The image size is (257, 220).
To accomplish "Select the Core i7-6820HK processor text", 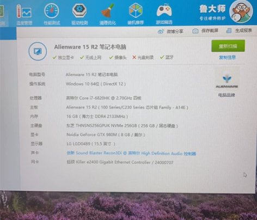I will point(103,98).
